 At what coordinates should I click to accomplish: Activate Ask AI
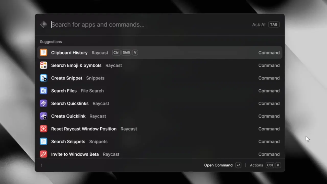(259, 24)
